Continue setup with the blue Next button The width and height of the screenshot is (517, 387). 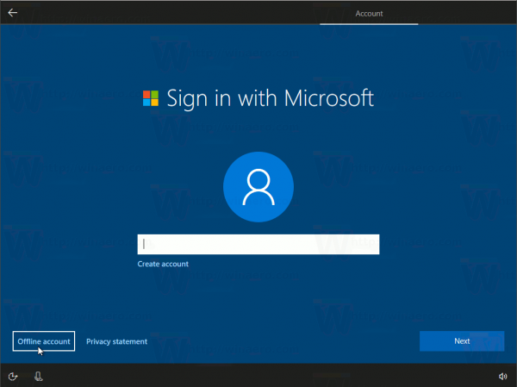click(x=462, y=341)
